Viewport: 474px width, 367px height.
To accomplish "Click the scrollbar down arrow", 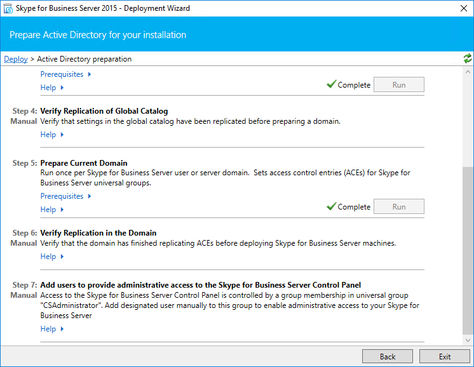I will 468,340.
